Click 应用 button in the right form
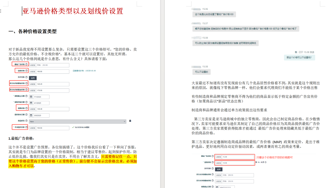Screen dimensions: 332x188 click(x=219, y=169)
